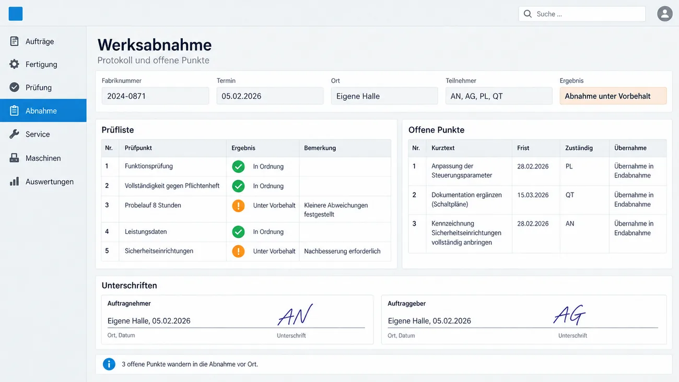This screenshot has height=382, width=679.
Task: Click Auftraggeber Ort, Datum entry line
Action: pos(429,321)
